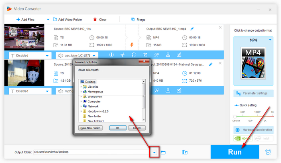Select New folder in folder tree

[x=94, y=116]
